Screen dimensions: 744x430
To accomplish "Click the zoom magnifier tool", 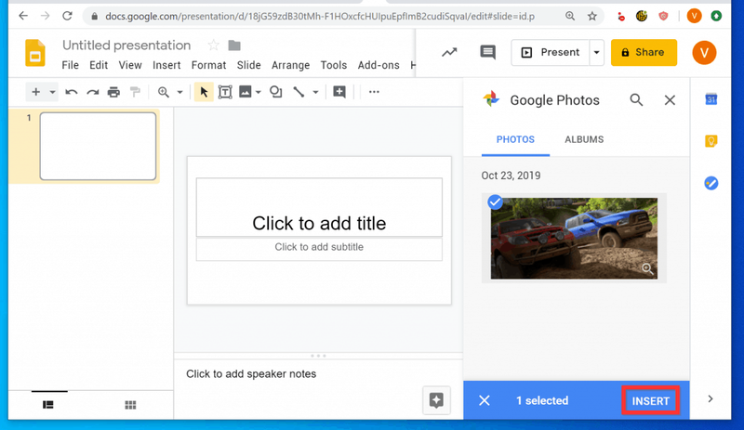I will (164, 92).
